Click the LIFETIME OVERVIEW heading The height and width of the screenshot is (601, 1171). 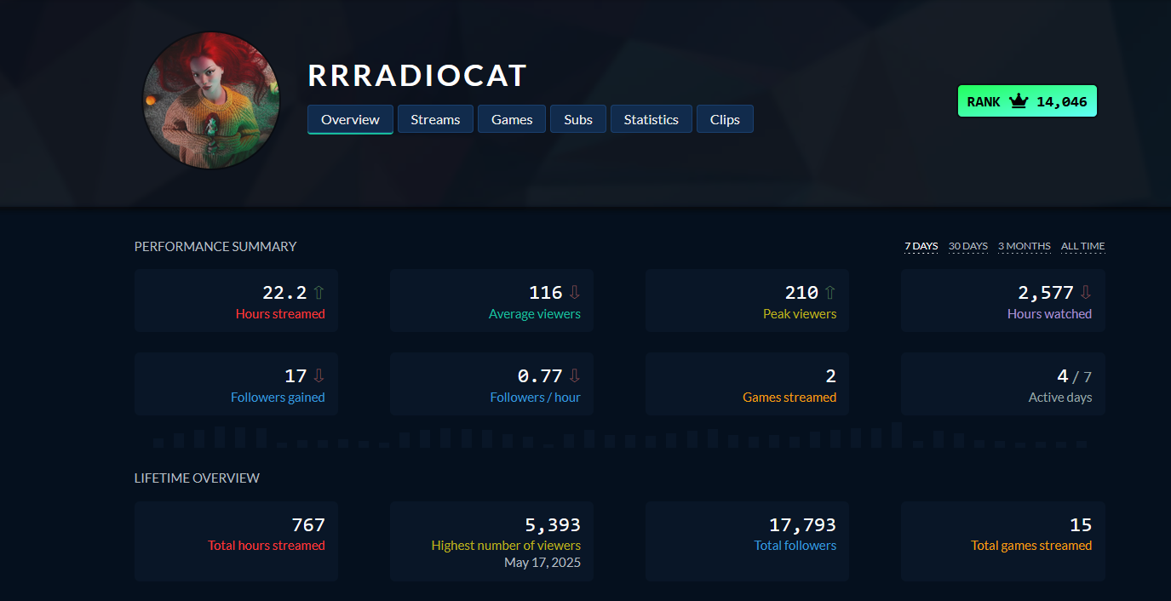point(197,478)
